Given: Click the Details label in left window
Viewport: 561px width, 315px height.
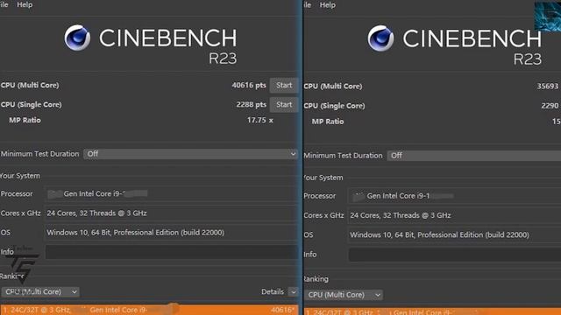Looking at the screenshot, I should [273, 291].
